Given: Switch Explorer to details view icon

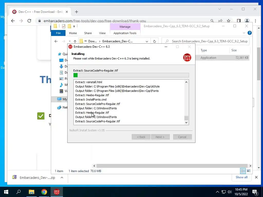Looking at the screenshot, I should (243, 171).
